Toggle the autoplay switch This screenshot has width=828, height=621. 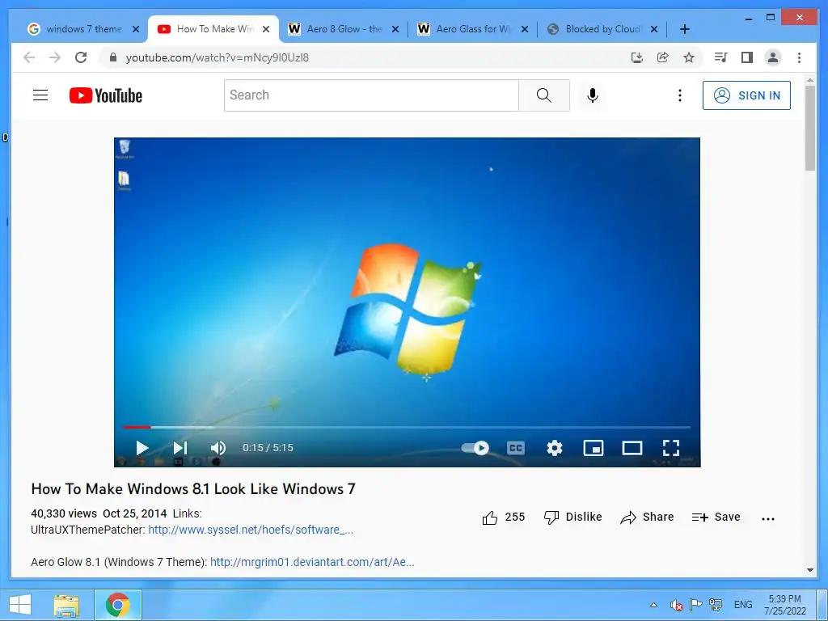475,448
